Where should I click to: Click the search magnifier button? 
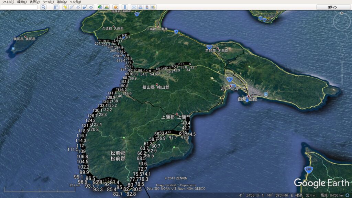[x=43, y=7]
